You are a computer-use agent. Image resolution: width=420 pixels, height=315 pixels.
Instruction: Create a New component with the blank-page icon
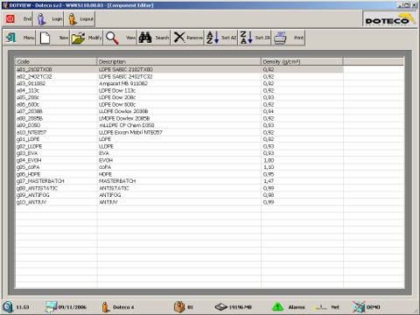pyautogui.click(x=45, y=38)
